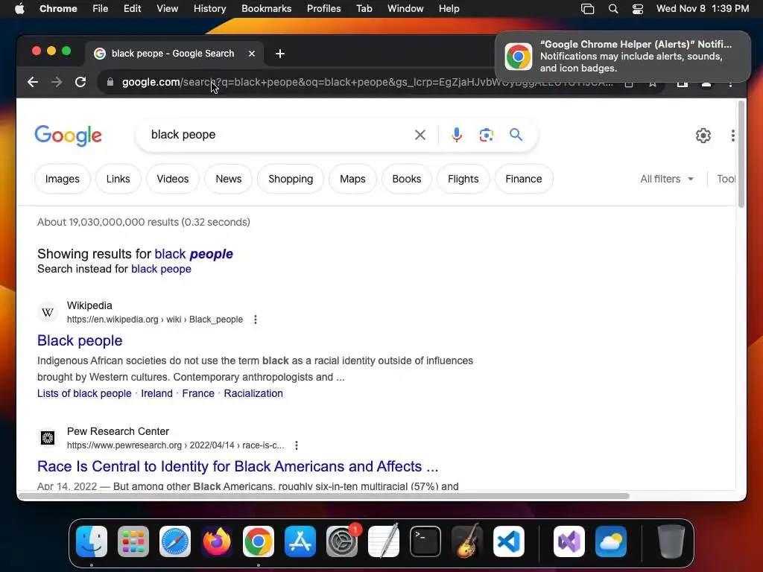Screen dimensions: 763x572
Task: Open Launchpad from the dock
Action: click(133, 541)
